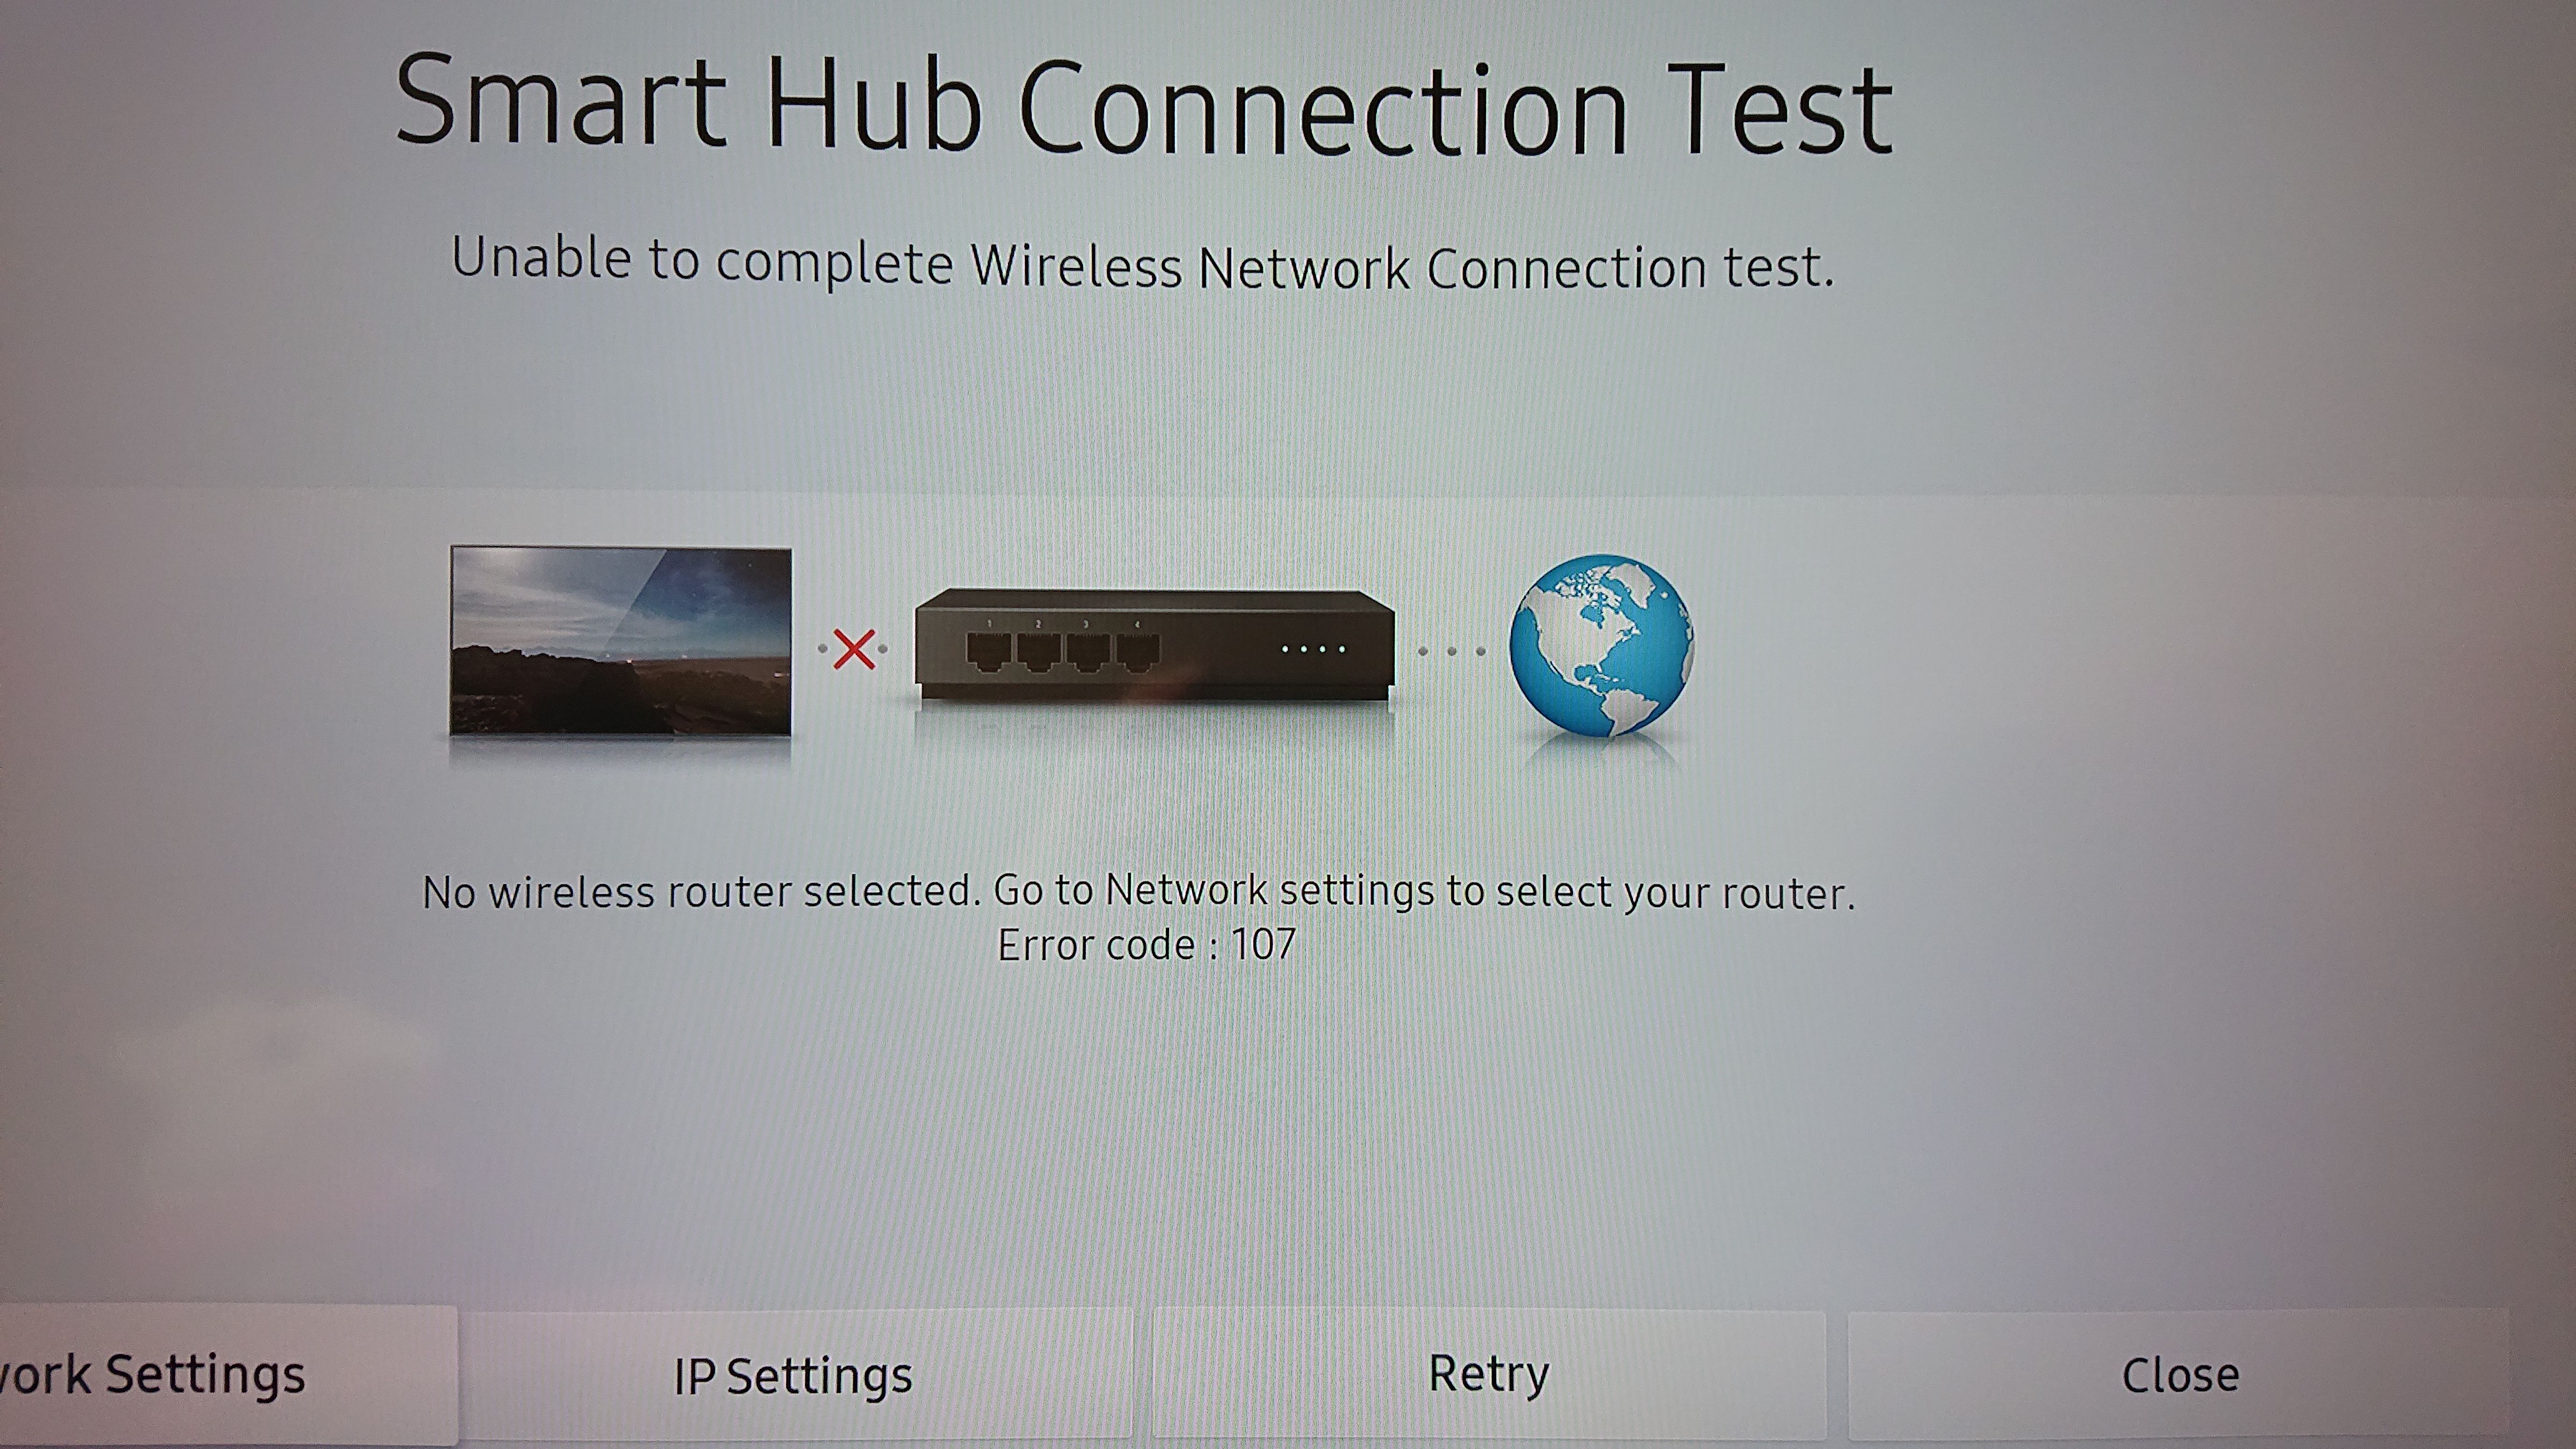Image resolution: width=2576 pixels, height=1449 pixels.
Task: Close the Smart Hub Connection Test
Action: (2180, 1376)
